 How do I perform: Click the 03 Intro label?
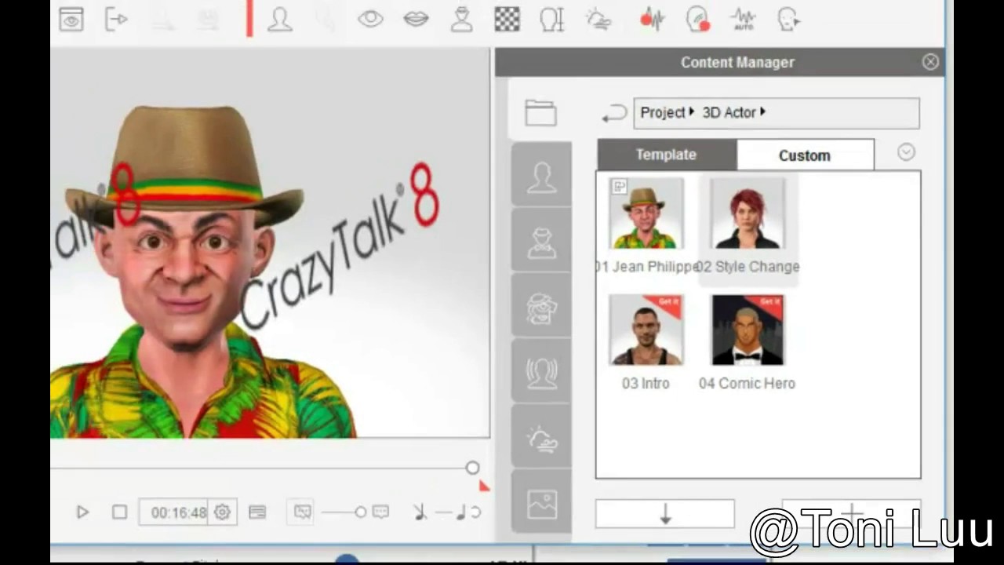pos(646,384)
